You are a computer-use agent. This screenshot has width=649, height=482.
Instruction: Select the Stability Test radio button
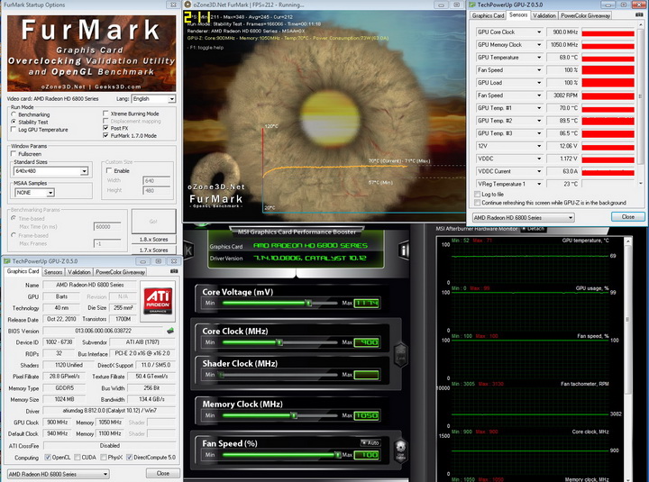click(x=14, y=122)
